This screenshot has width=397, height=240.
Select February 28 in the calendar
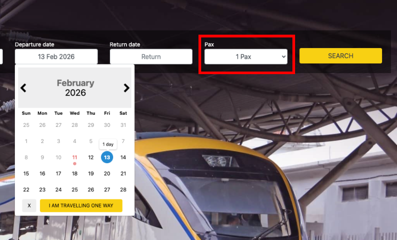[123, 190]
